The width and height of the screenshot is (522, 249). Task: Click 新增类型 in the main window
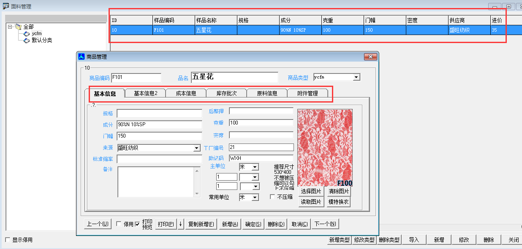340,240
